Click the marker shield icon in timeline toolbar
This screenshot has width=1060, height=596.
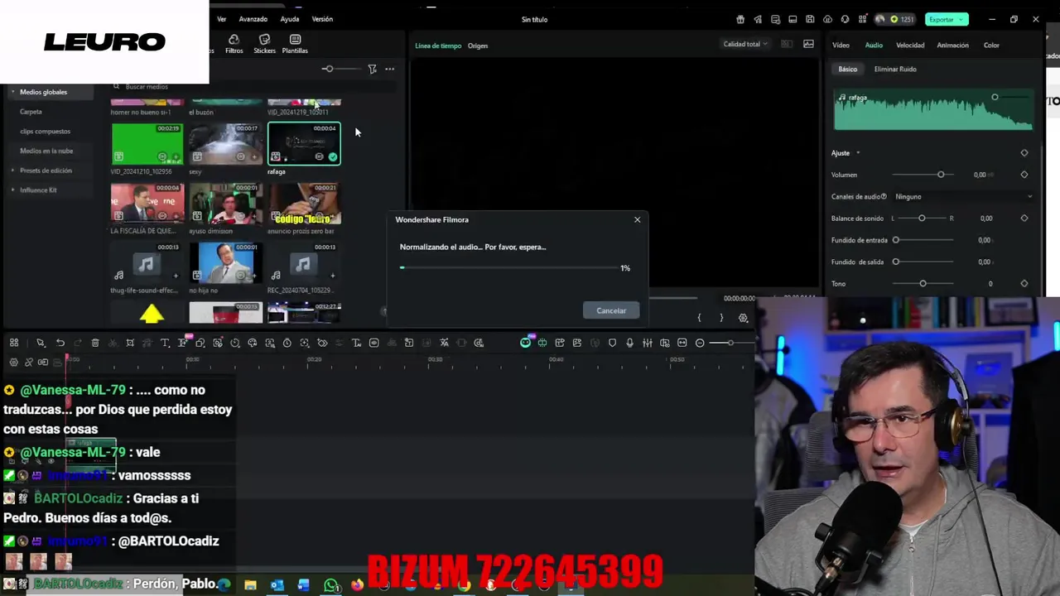[613, 343]
